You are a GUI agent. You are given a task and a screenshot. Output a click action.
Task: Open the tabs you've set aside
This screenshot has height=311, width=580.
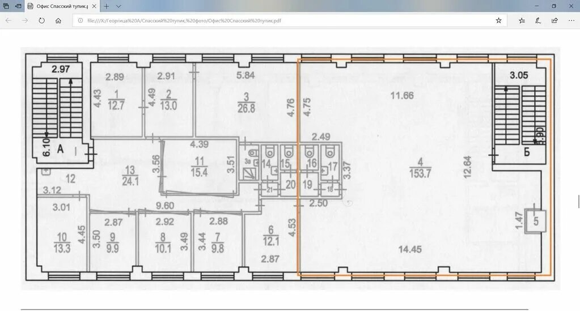pos(6,6)
